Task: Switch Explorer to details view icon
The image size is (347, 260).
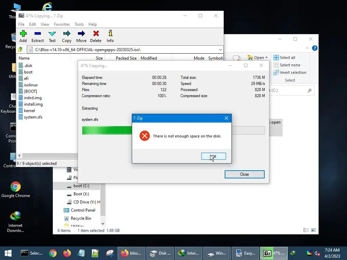Action: [x=306, y=230]
